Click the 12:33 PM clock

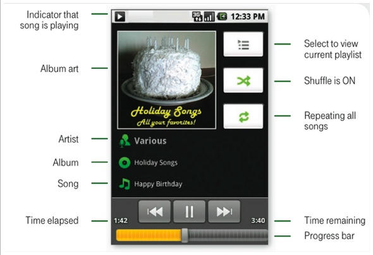point(248,16)
